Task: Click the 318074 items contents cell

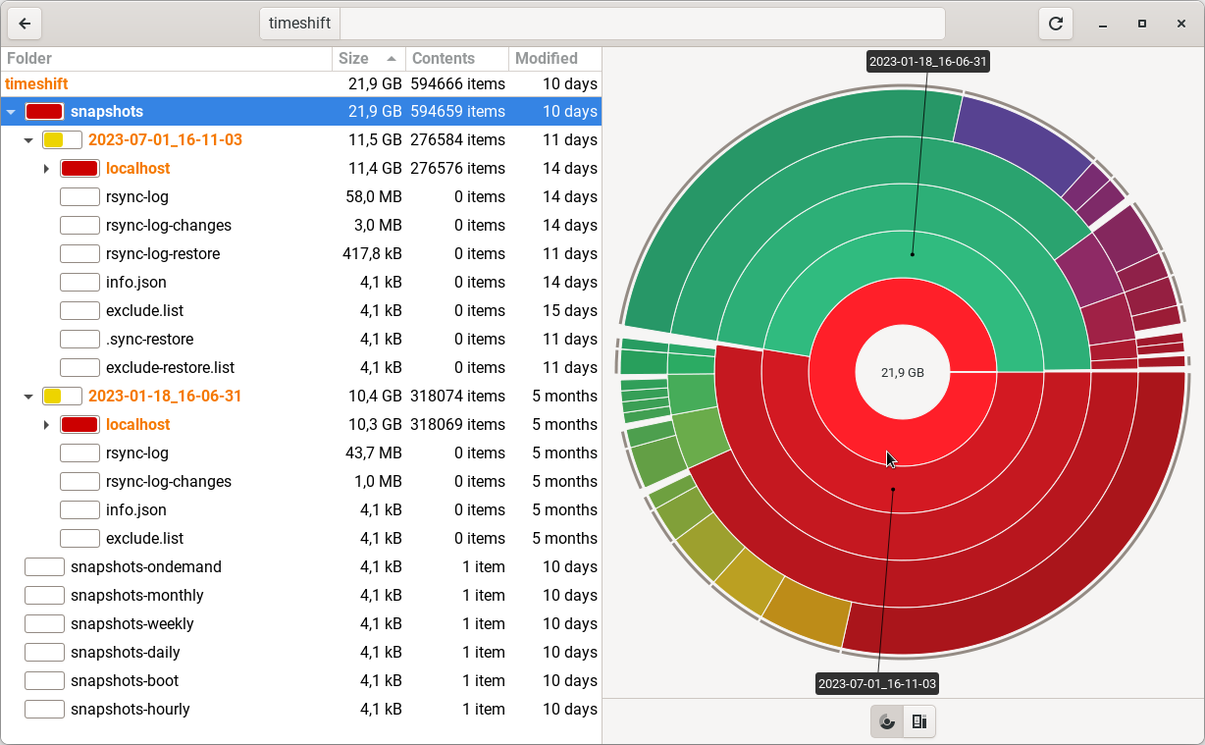Action: (458, 397)
